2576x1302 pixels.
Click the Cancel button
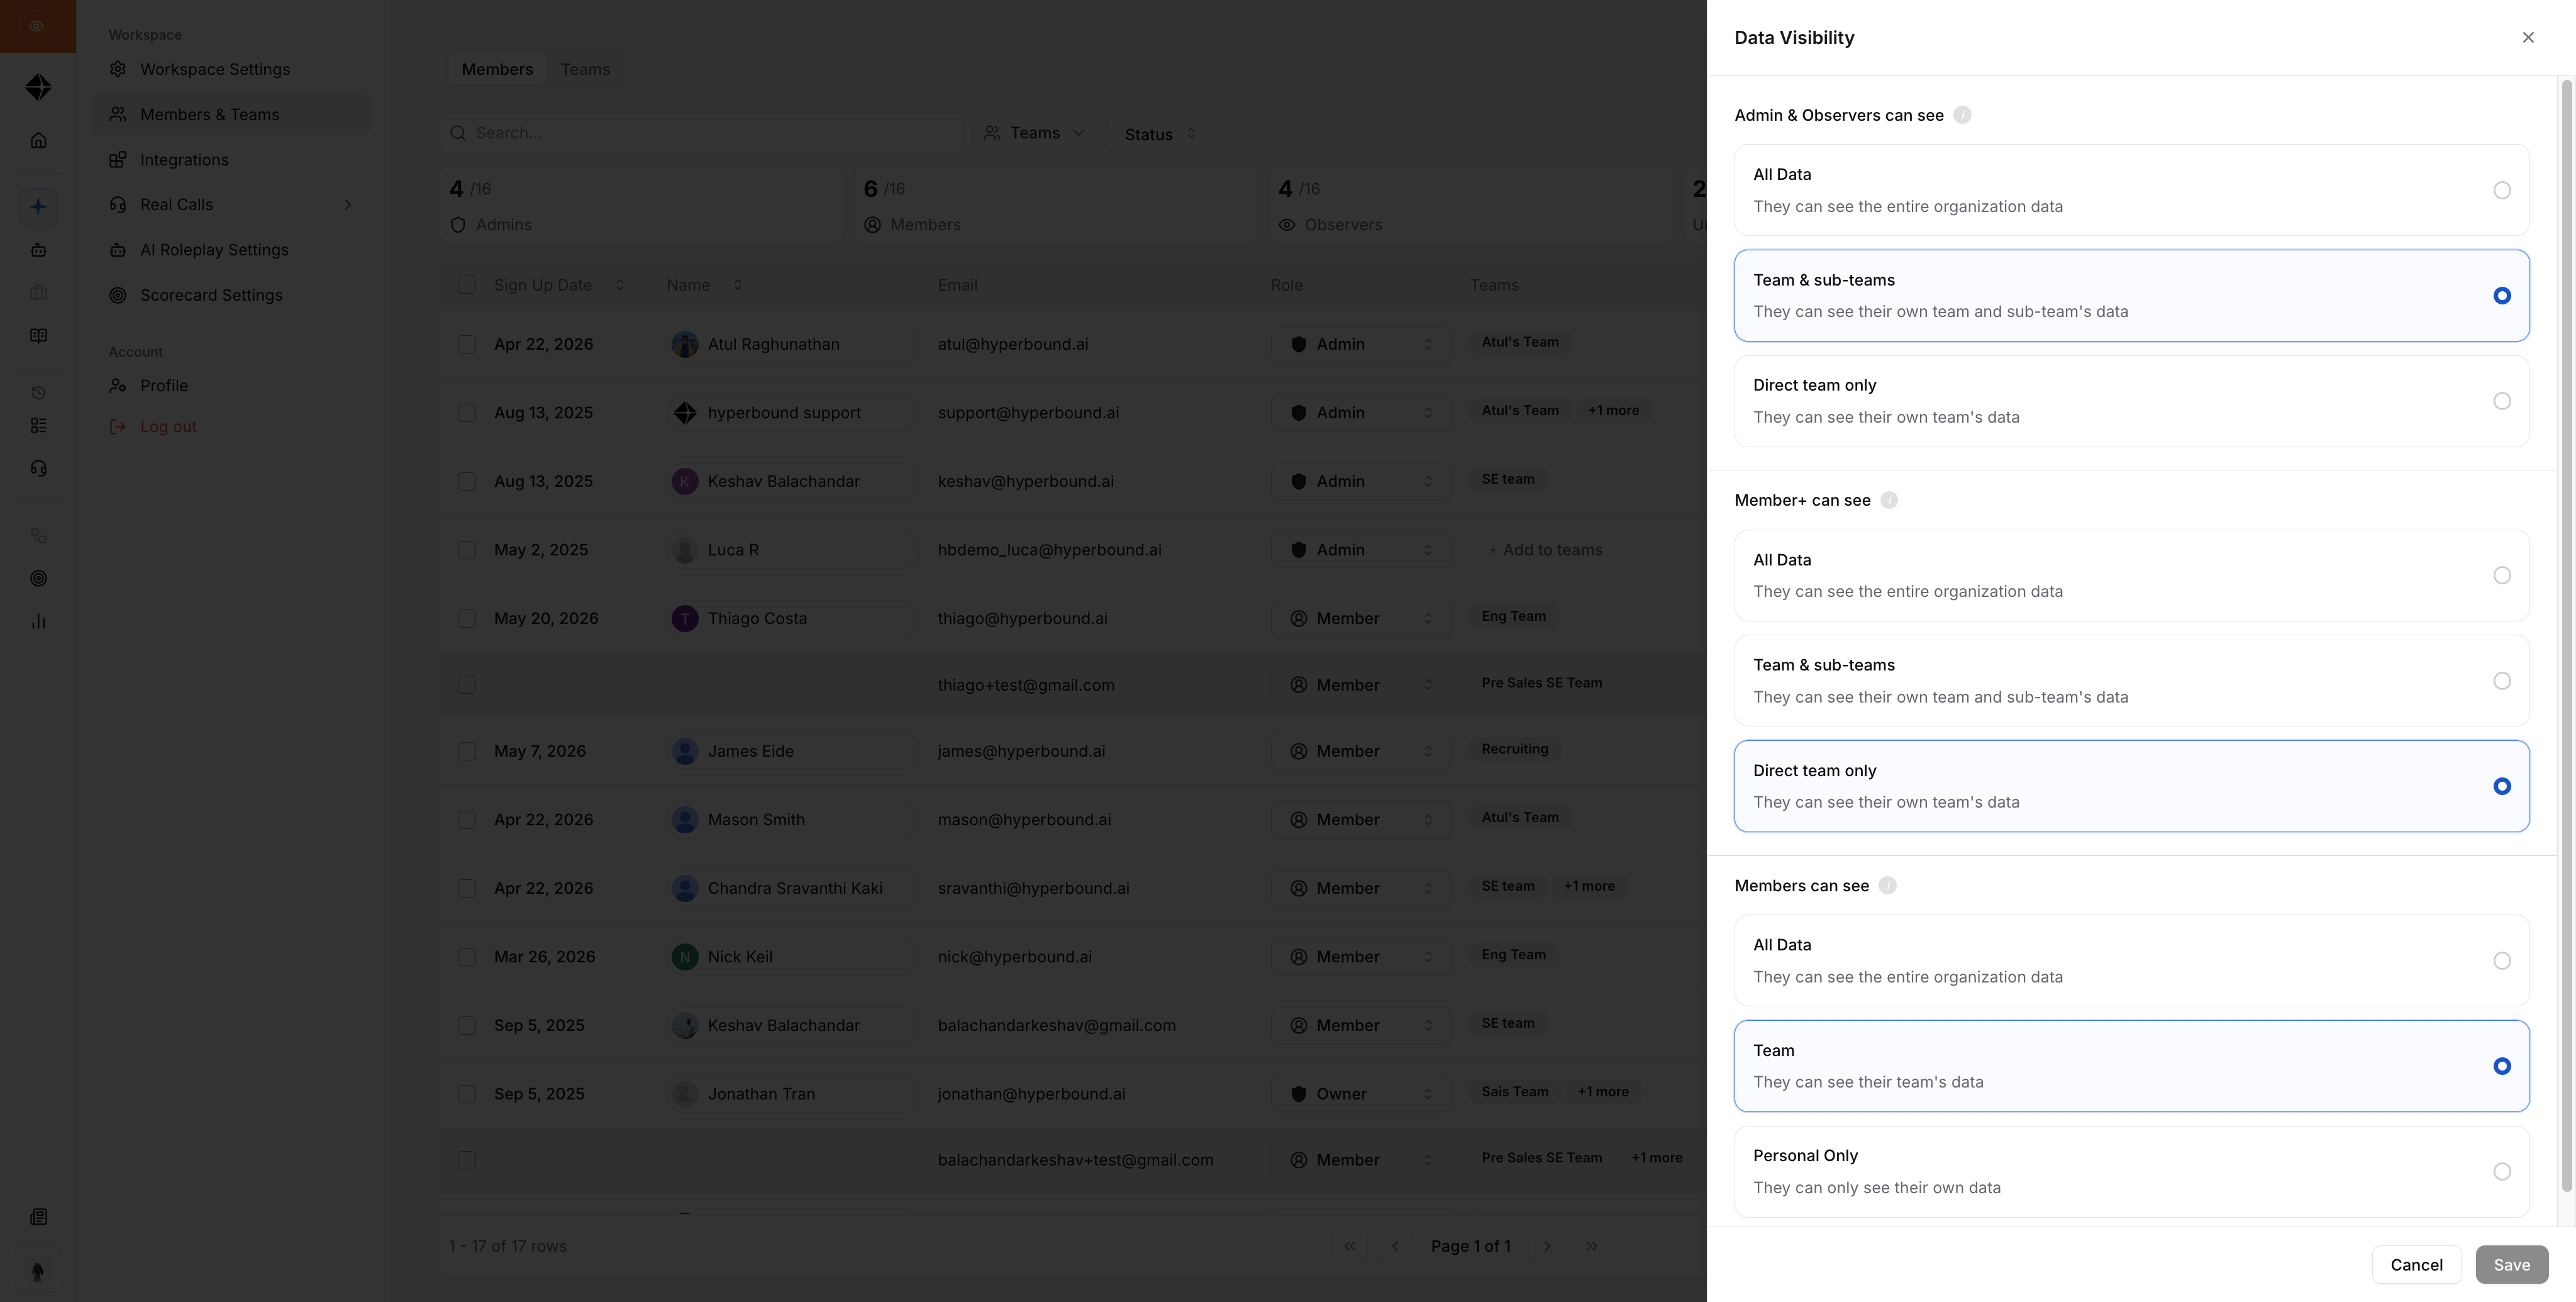coord(2416,1265)
